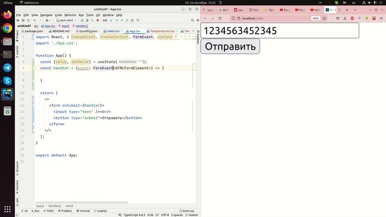The image size is (386, 217).
Task: Click UTF-8 encoding selector in status bar
Action: point(165,215)
